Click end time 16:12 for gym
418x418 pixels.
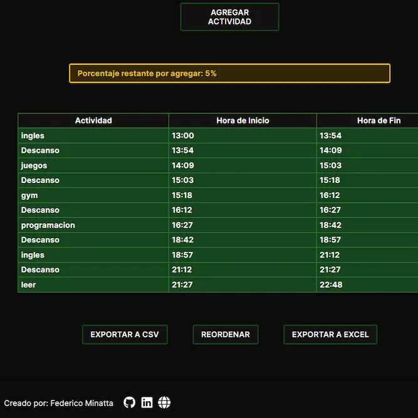tap(367, 195)
